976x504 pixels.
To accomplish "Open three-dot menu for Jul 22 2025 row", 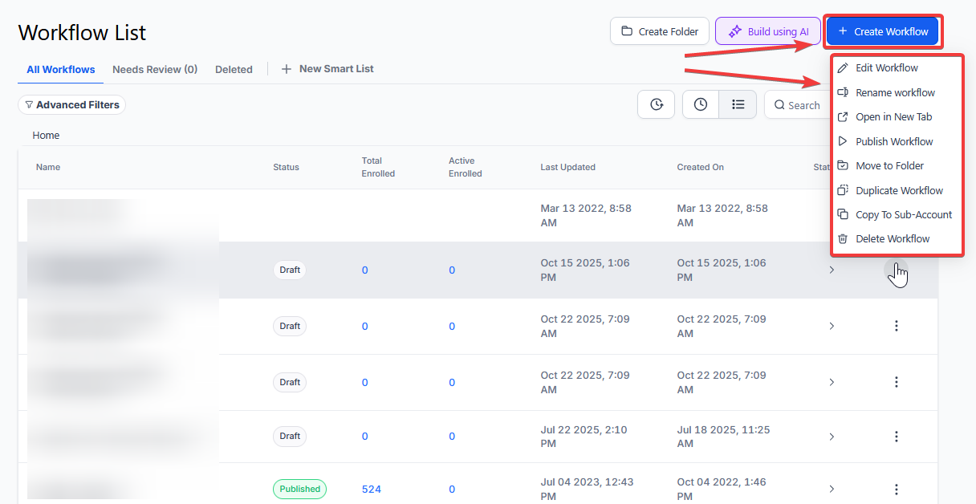I will coord(897,437).
